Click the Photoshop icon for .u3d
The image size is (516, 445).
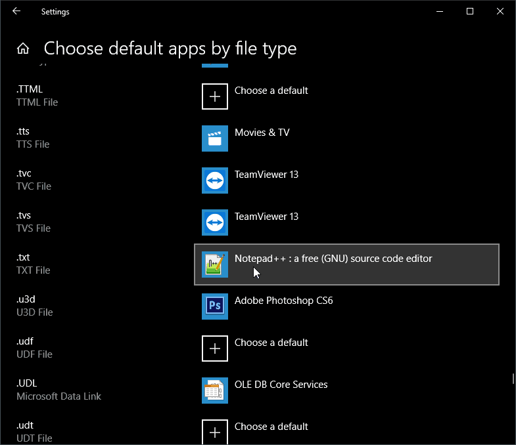click(215, 307)
